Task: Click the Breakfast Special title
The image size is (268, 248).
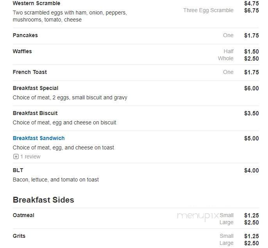Action: (x=36, y=88)
